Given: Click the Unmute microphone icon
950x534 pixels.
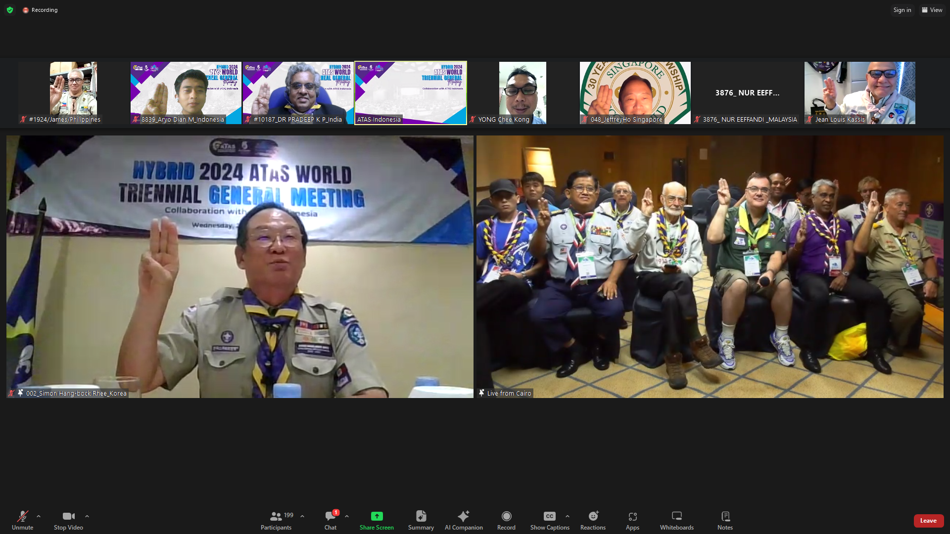Looking at the screenshot, I should (x=22, y=516).
